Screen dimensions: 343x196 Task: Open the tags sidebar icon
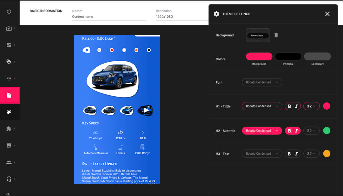(x=9, y=62)
